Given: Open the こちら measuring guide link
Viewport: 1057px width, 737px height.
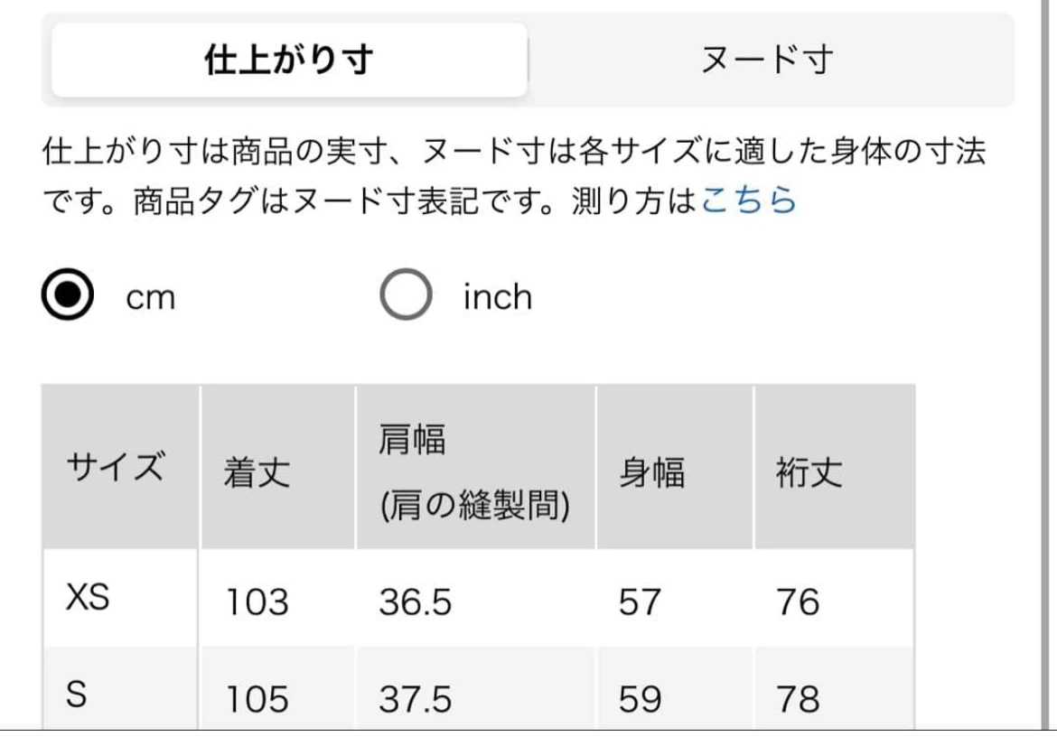Looking at the screenshot, I should [749, 201].
